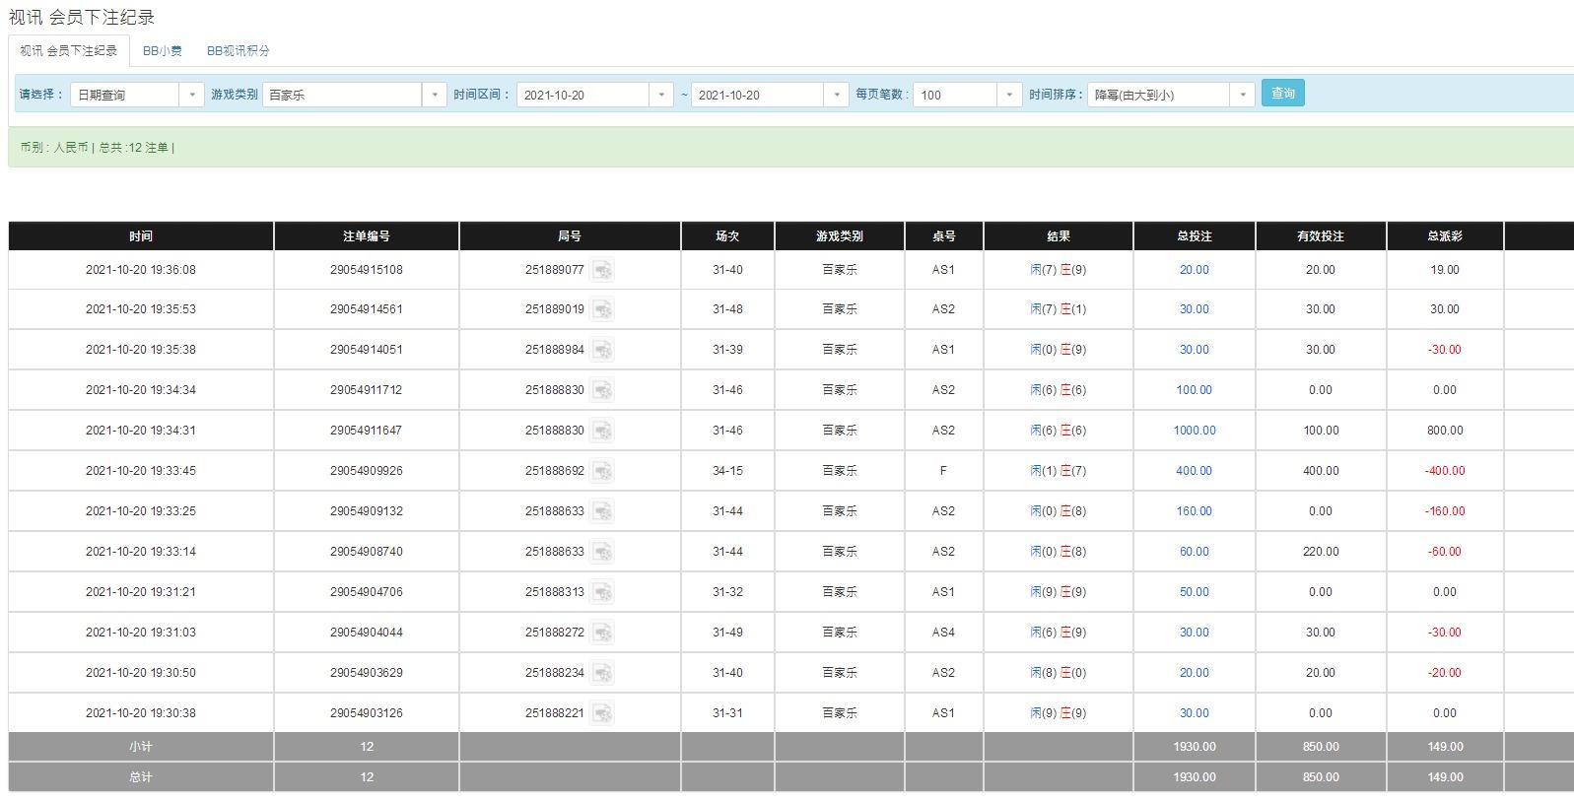Select table number F cell
The height and width of the screenshot is (801, 1574).
pos(943,471)
